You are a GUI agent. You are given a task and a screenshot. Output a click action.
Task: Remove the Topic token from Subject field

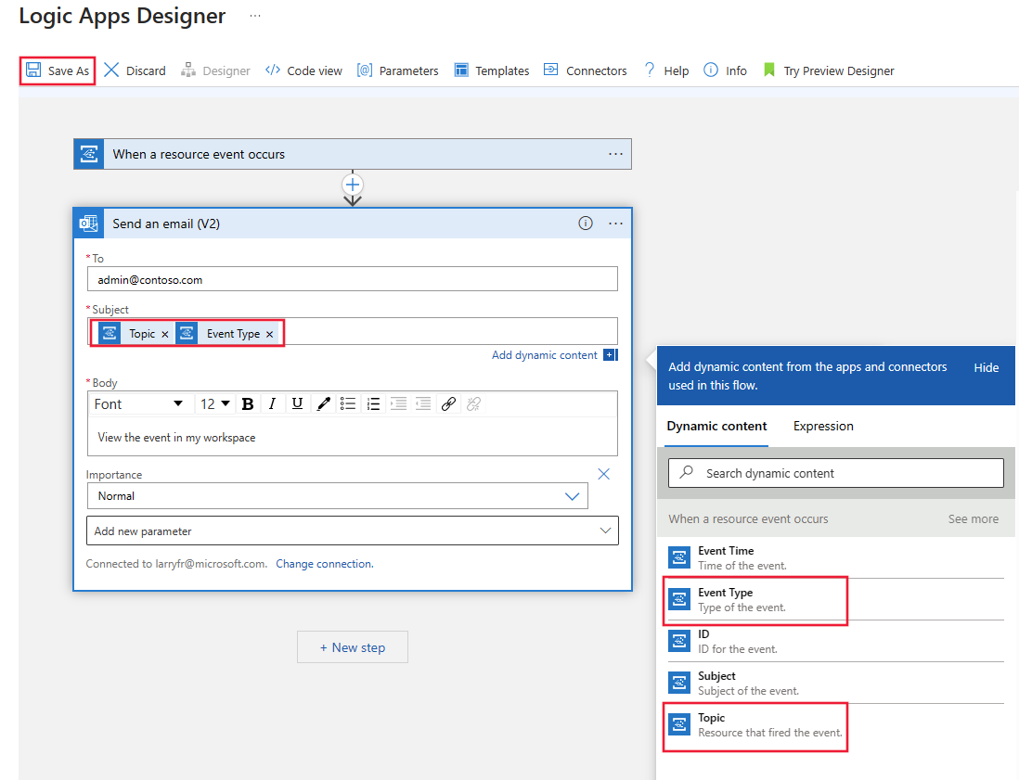pos(164,333)
